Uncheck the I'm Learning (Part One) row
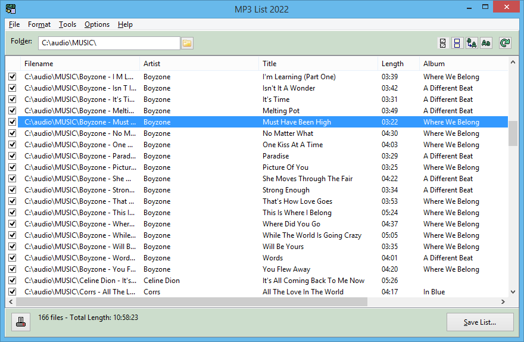Image resolution: width=524 pixels, height=342 pixels. [13, 76]
